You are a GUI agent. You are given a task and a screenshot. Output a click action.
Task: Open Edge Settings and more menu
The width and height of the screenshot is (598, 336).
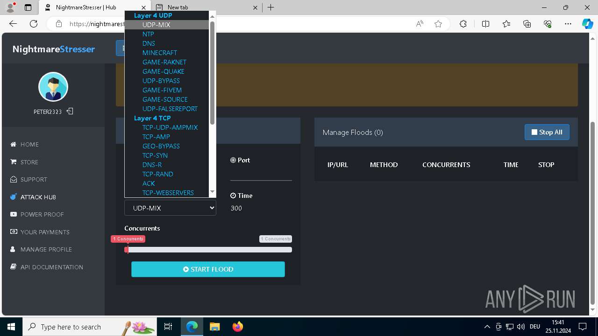coord(568,24)
